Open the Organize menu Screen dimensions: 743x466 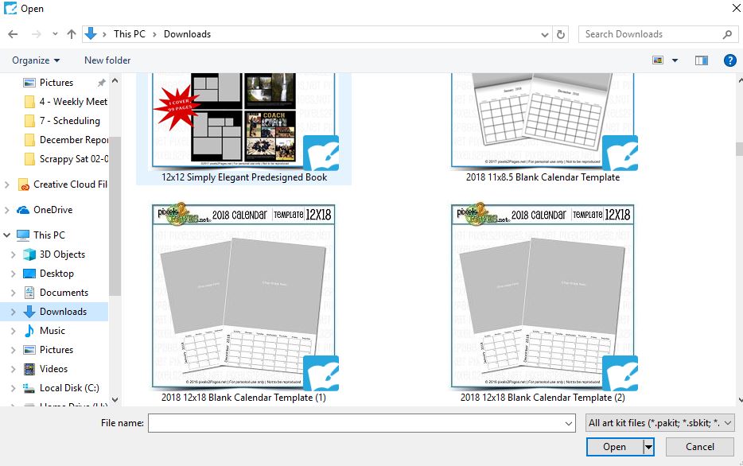click(x=36, y=60)
